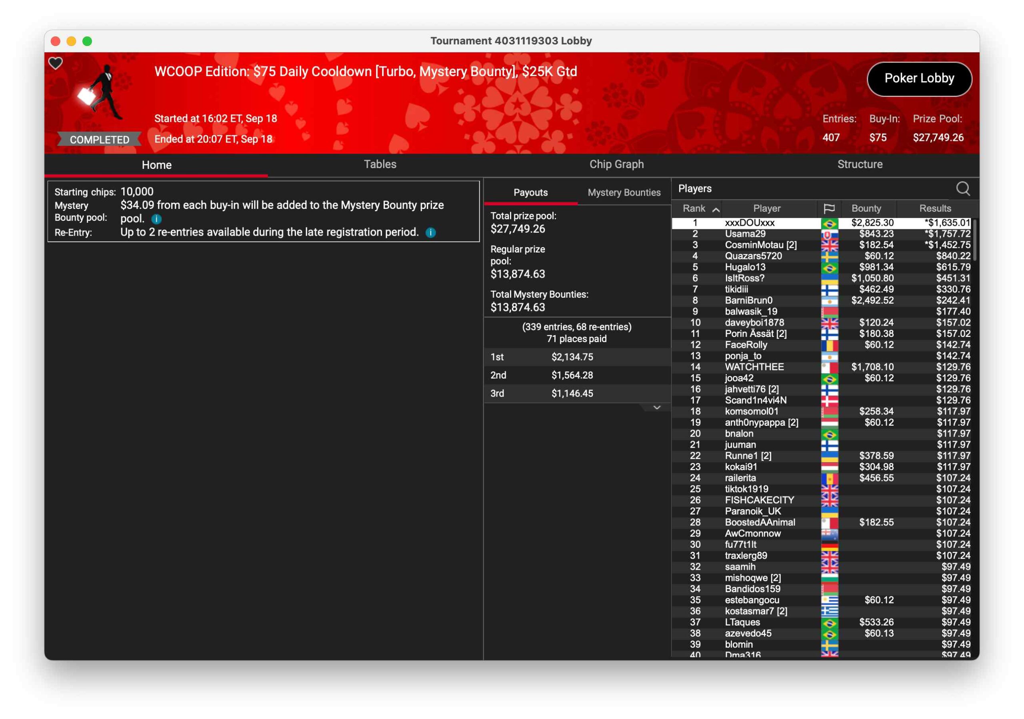
Task: Click the Re-Entry info icon
Action: pyautogui.click(x=430, y=232)
